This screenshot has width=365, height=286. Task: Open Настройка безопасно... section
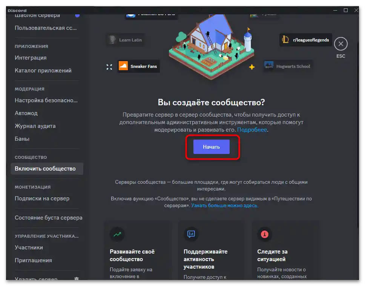(x=47, y=100)
